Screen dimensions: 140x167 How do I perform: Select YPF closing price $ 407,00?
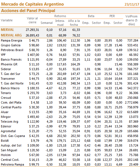(33, 55)
